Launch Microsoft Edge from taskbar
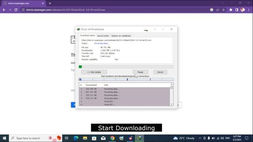This screenshot has width=253, height=142. click(x=76, y=138)
